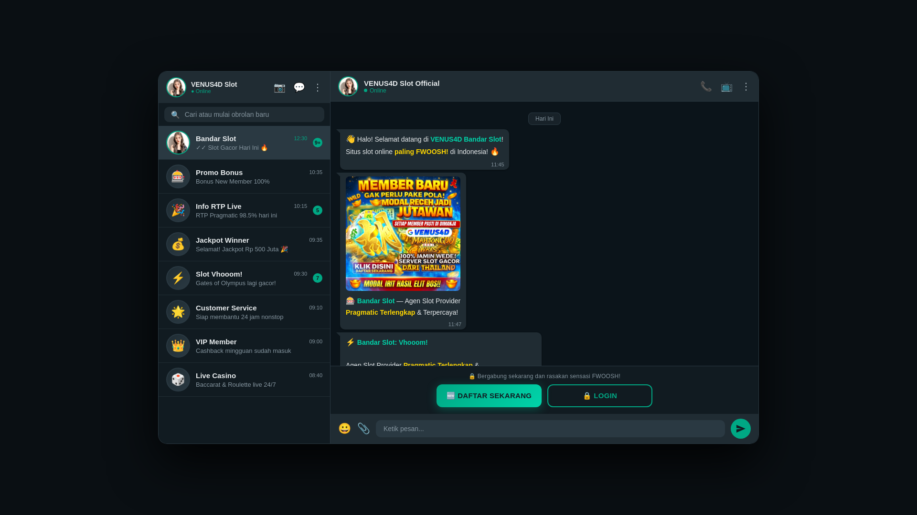Click 'Siap membantu 24 jam nonstop' preview

(x=240, y=317)
